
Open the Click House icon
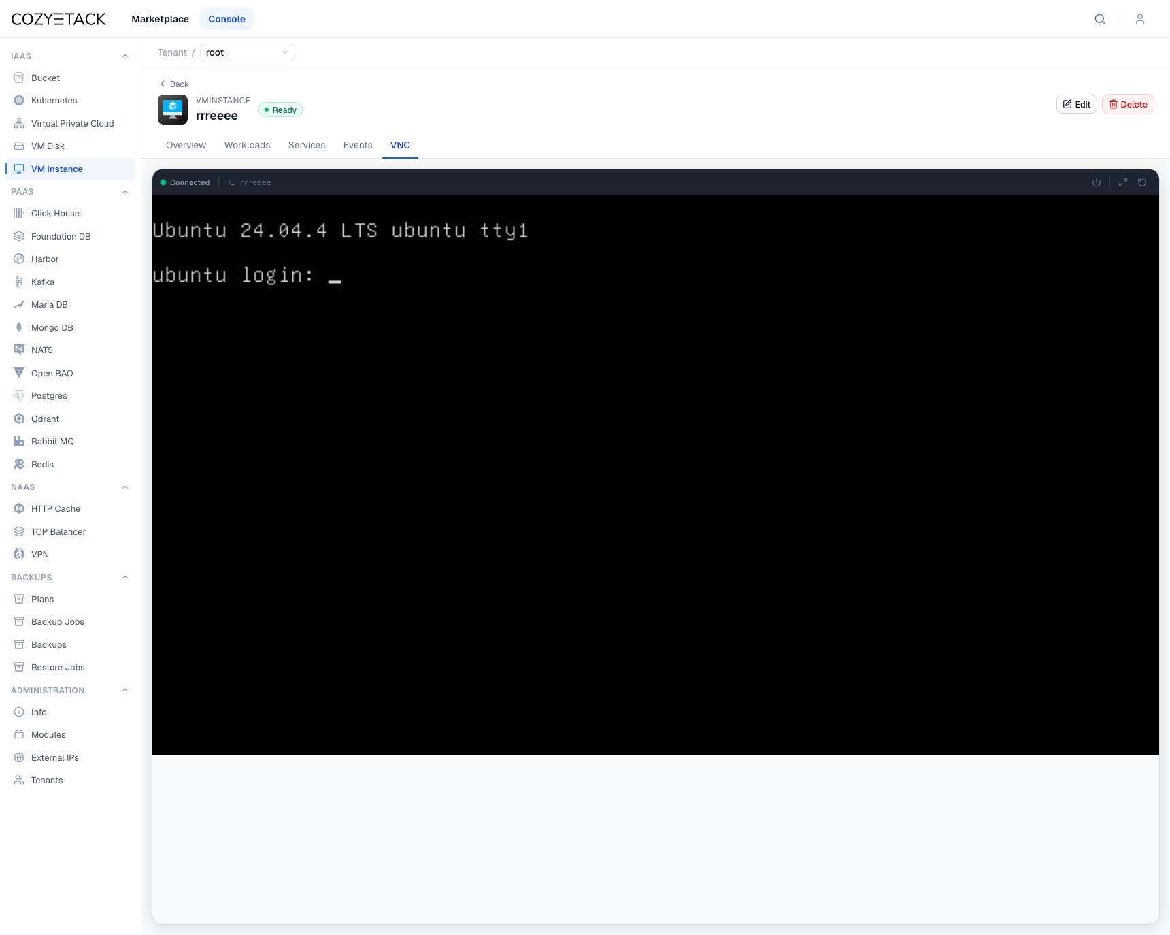tap(19, 213)
